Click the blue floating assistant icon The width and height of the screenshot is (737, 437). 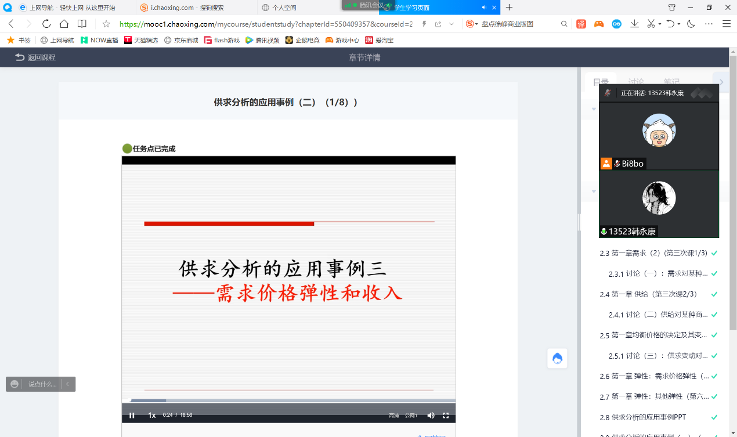(x=557, y=359)
